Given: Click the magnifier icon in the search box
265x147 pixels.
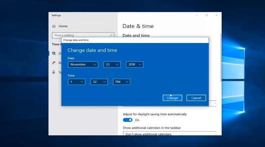Looking at the screenshot, I should pyautogui.click(x=111, y=35).
